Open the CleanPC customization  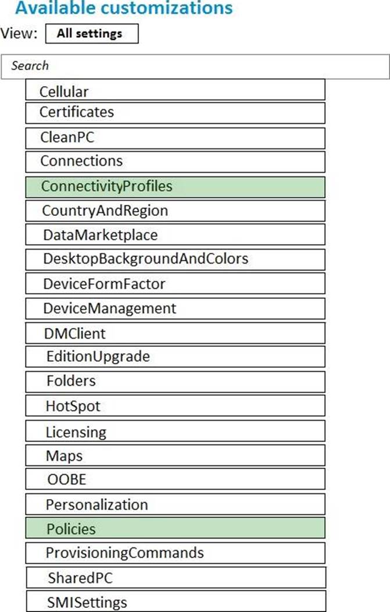(175, 138)
